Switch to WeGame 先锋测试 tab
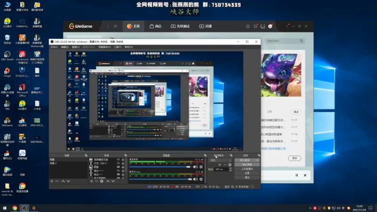The image size is (377, 212). tap(180, 26)
